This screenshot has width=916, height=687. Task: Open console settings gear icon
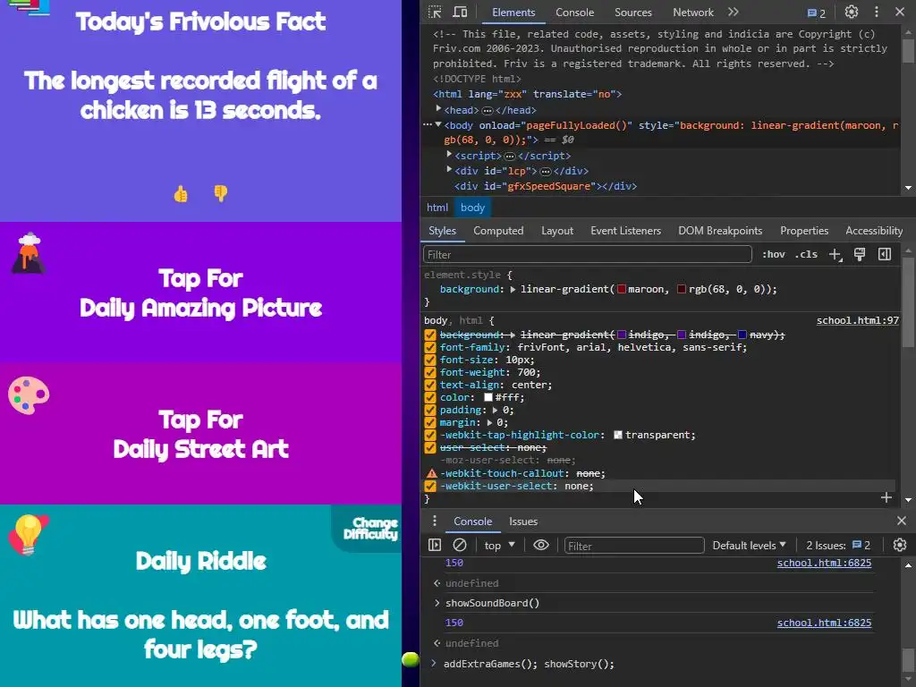pyautogui.click(x=900, y=545)
